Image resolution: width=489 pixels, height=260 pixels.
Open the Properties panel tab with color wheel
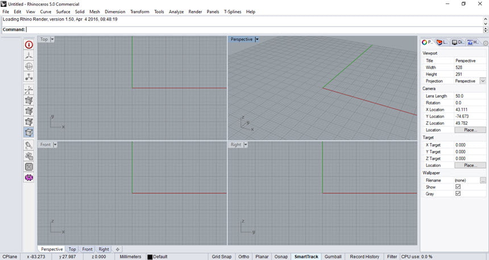427,42
